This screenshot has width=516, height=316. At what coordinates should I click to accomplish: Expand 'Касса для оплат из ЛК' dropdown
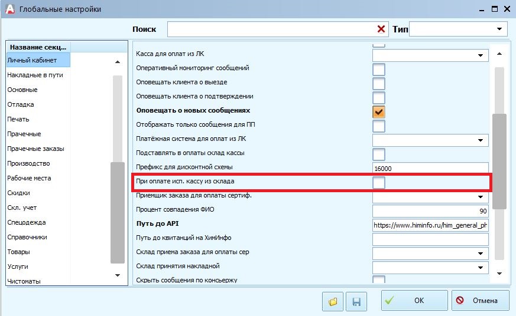[481, 55]
